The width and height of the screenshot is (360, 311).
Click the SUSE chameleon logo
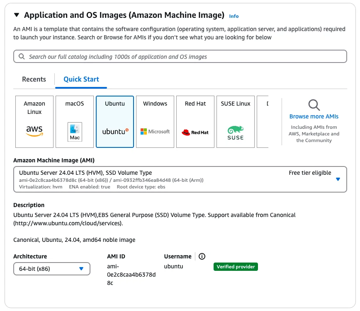(x=236, y=133)
